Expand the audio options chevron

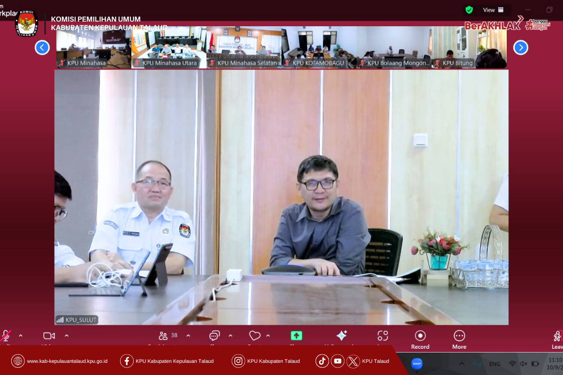coord(21,336)
